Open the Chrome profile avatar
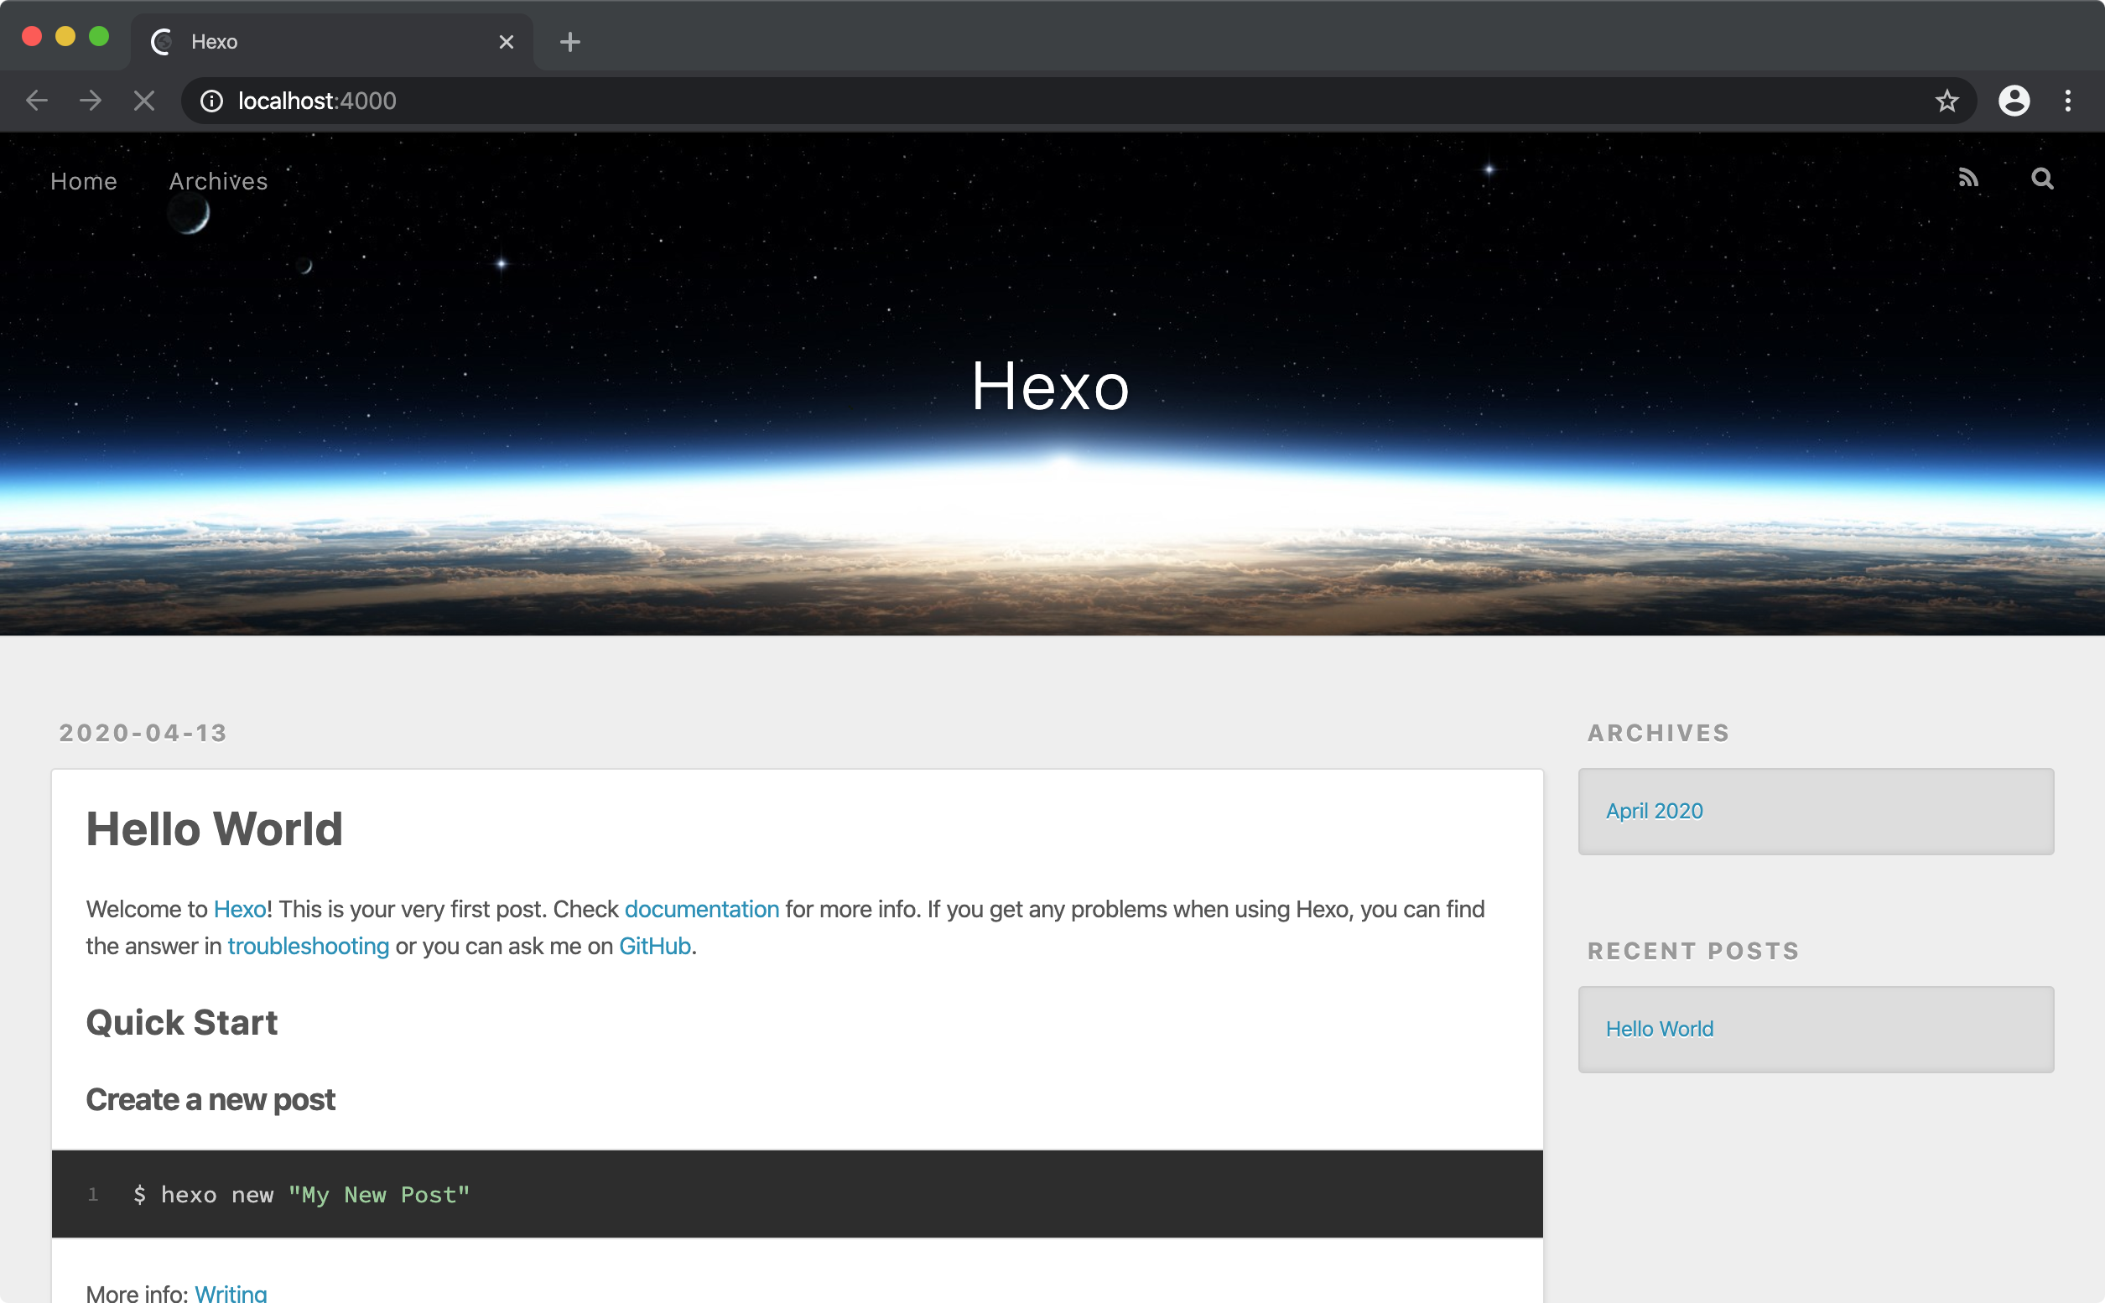This screenshot has height=1303, width=2105. tap(2014, 101)
